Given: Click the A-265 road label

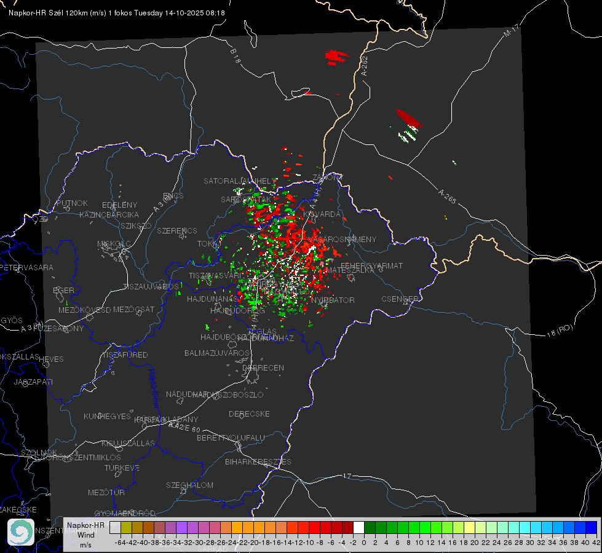Looking at the screenshot, I should coord(447,196).
